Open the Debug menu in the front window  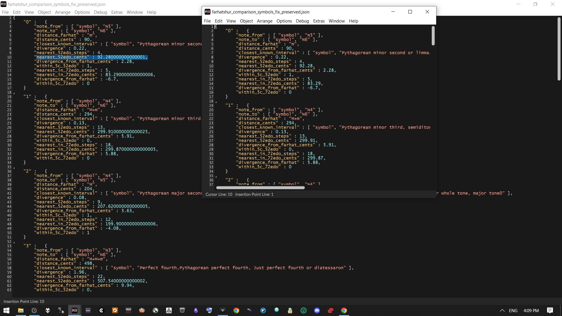[302, 21]
